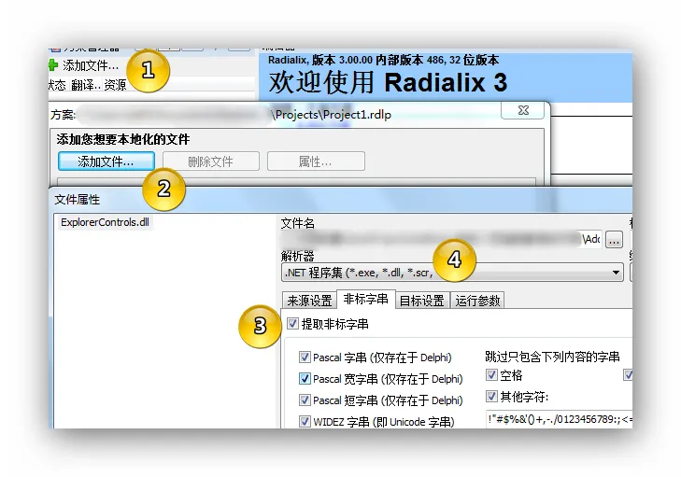Toggle Pascal 短字串 checkbox
Screen dimensions: 681x477
coord(305,400)
